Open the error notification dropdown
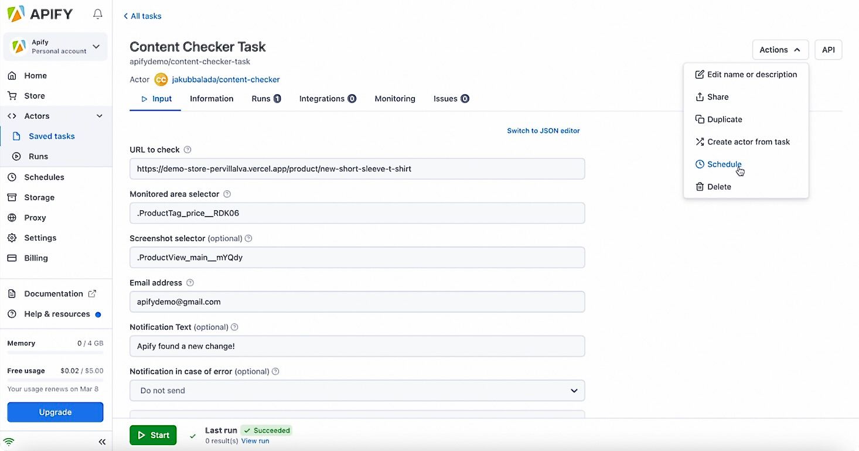The image size is (859, 451). click(x=357, y=390)
